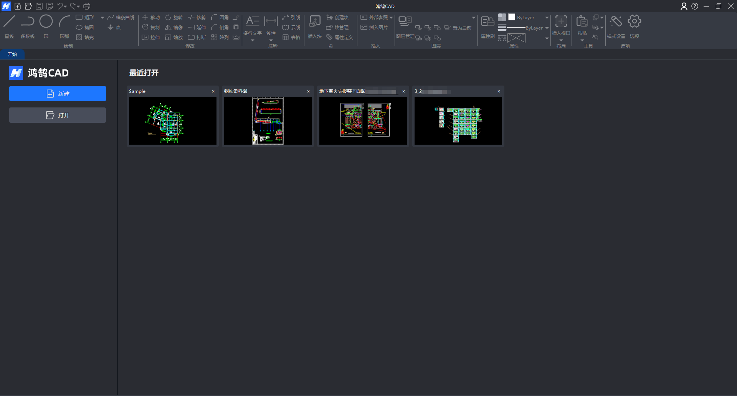Click the white color swatch beside ByLayer
The height and width of the screenshot is (396, 737).
(512, 17)
